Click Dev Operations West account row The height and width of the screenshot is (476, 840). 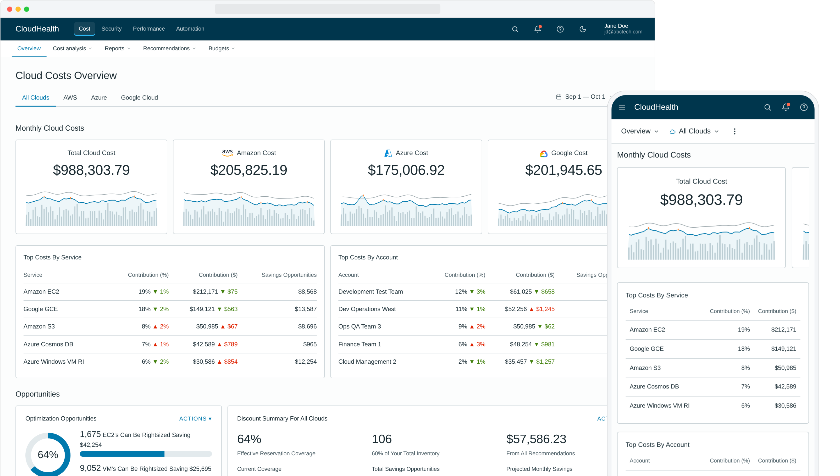472,309
